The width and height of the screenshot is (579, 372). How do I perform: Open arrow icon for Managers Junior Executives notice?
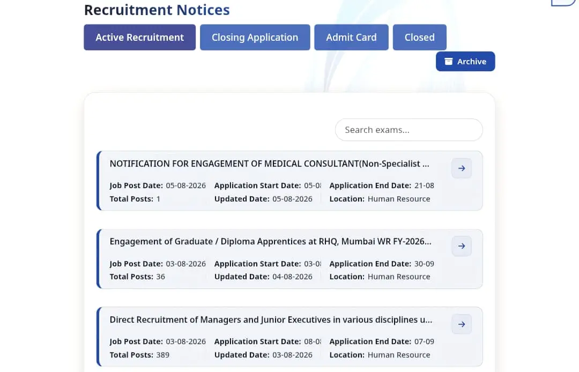click(x=461, y=324)
